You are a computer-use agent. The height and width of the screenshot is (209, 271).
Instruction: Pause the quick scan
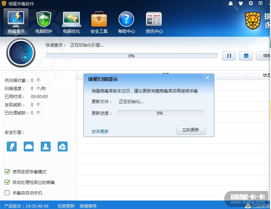click(229, 56)
